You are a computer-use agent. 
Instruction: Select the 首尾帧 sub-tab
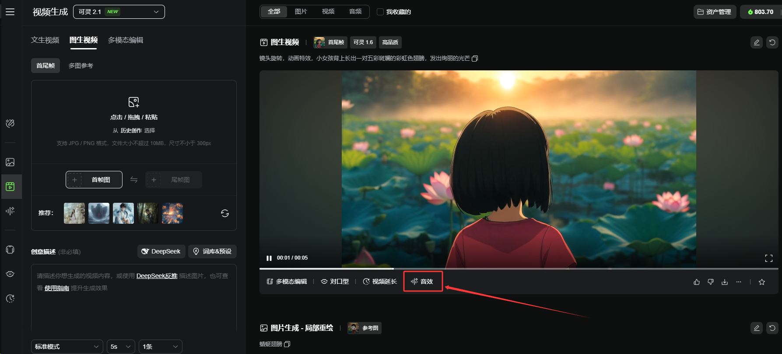[46, 66]
